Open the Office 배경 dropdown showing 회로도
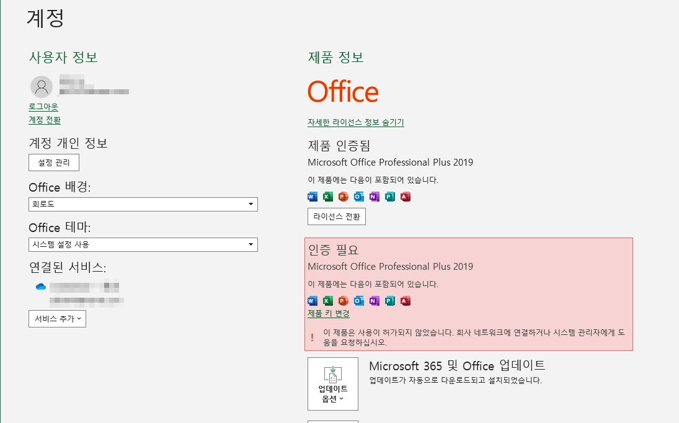This screenshot has width=679, height=423. point(143,204)
